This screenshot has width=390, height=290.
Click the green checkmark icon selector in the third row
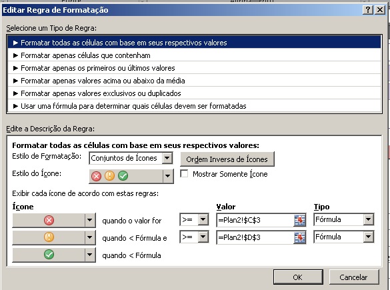54,255
